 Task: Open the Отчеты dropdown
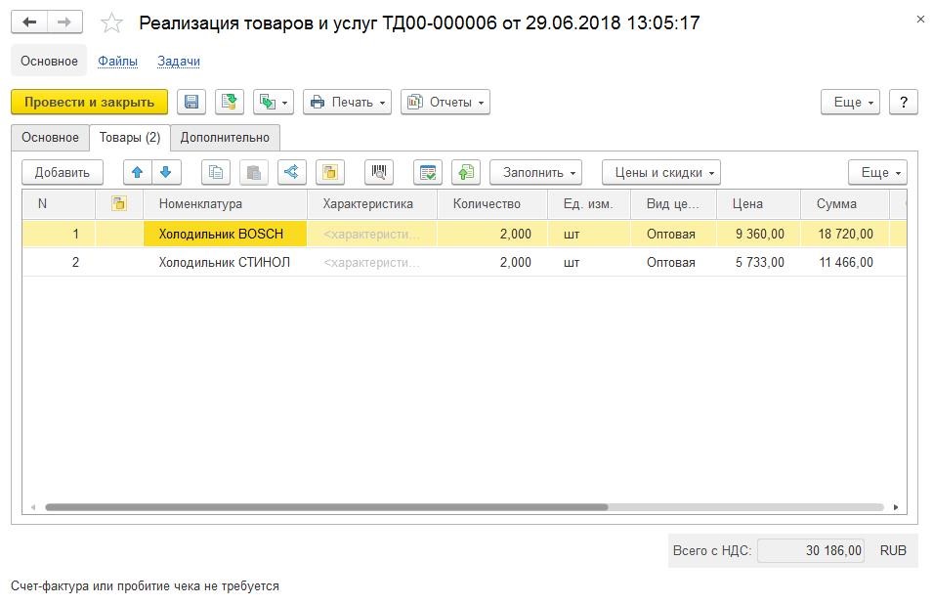[445, 102]
